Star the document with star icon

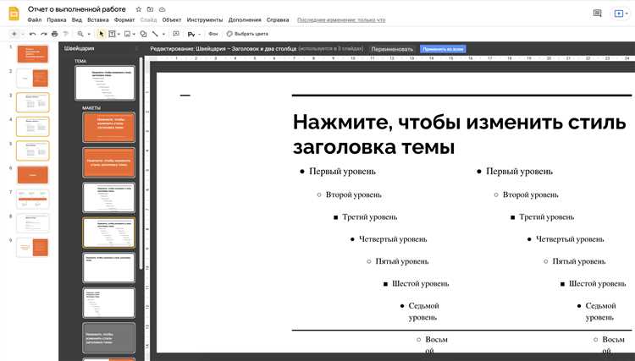(139, 9)
